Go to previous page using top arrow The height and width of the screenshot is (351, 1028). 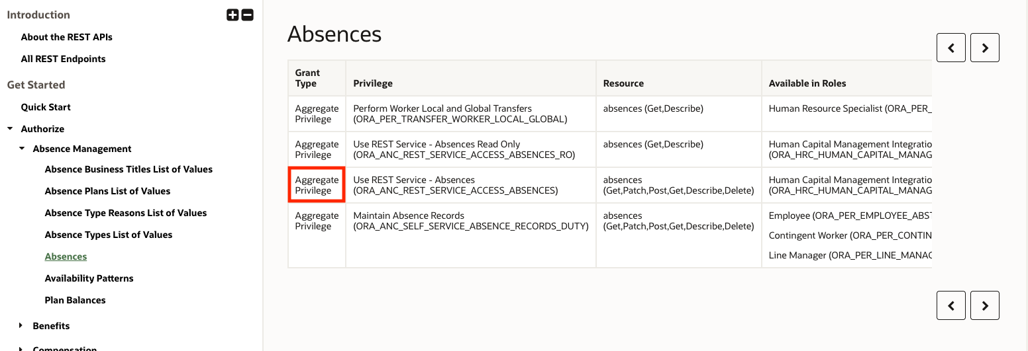coord(951,48)
